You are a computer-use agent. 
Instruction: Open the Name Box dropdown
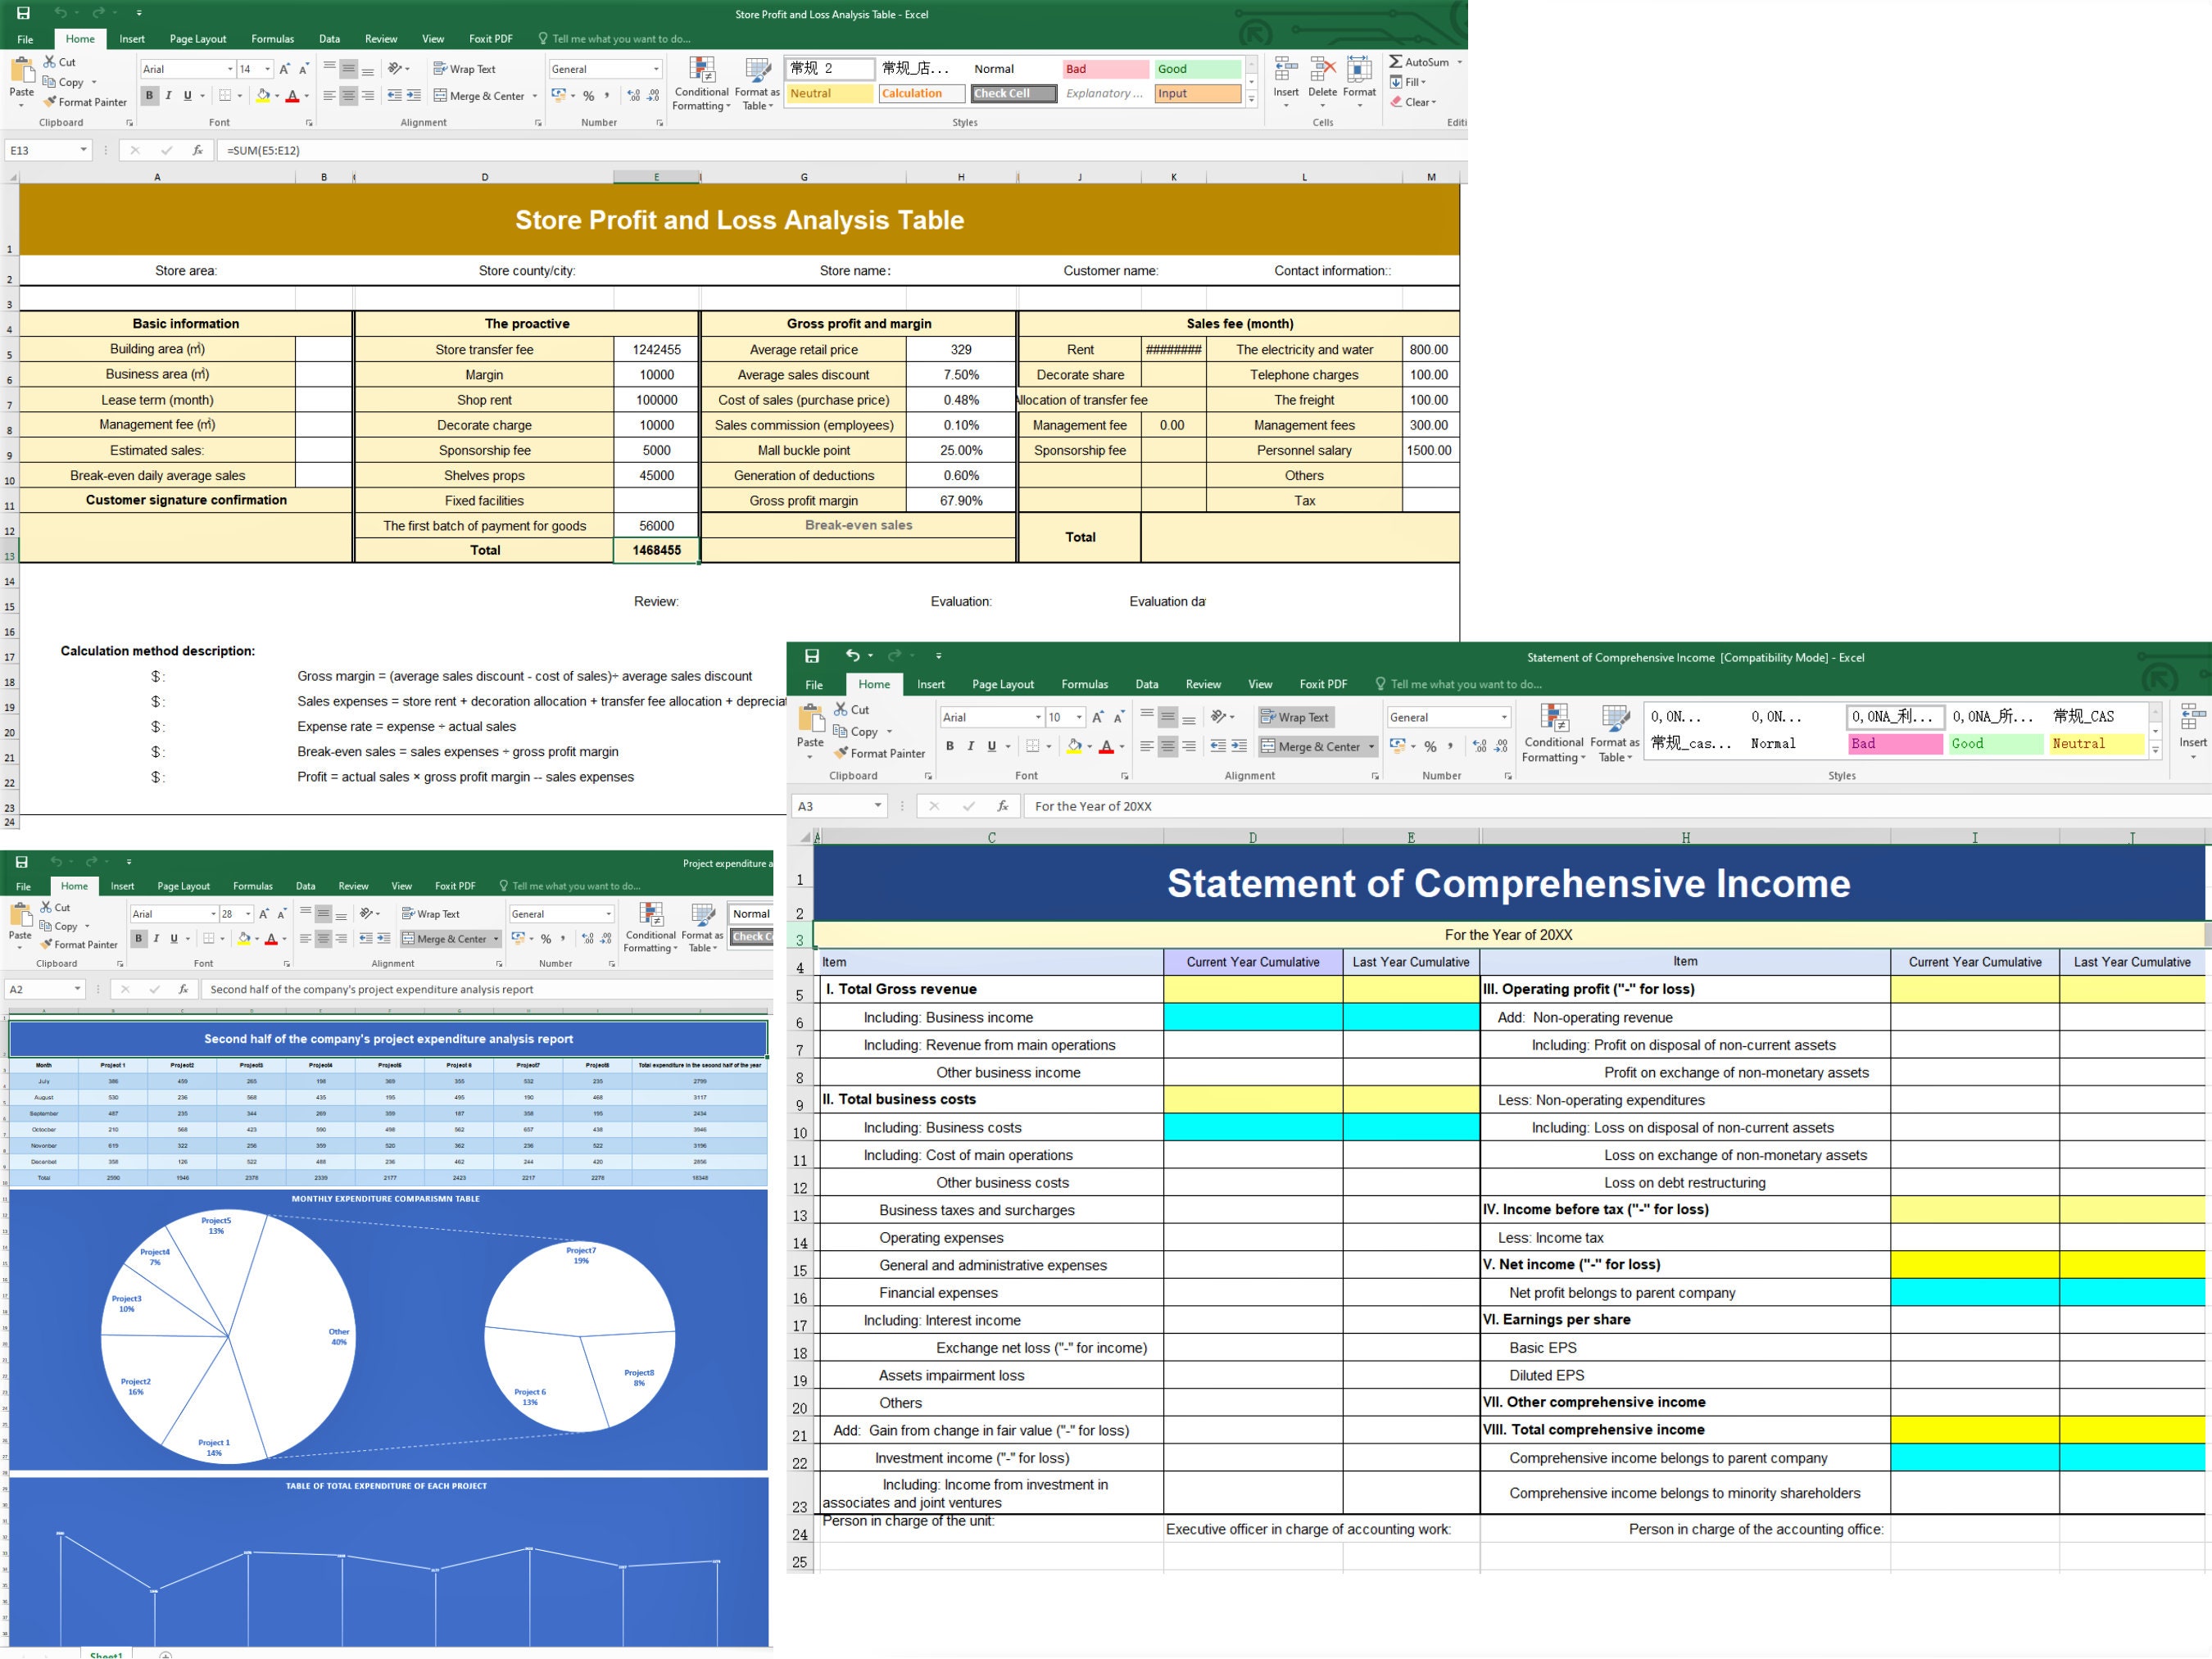84,150
